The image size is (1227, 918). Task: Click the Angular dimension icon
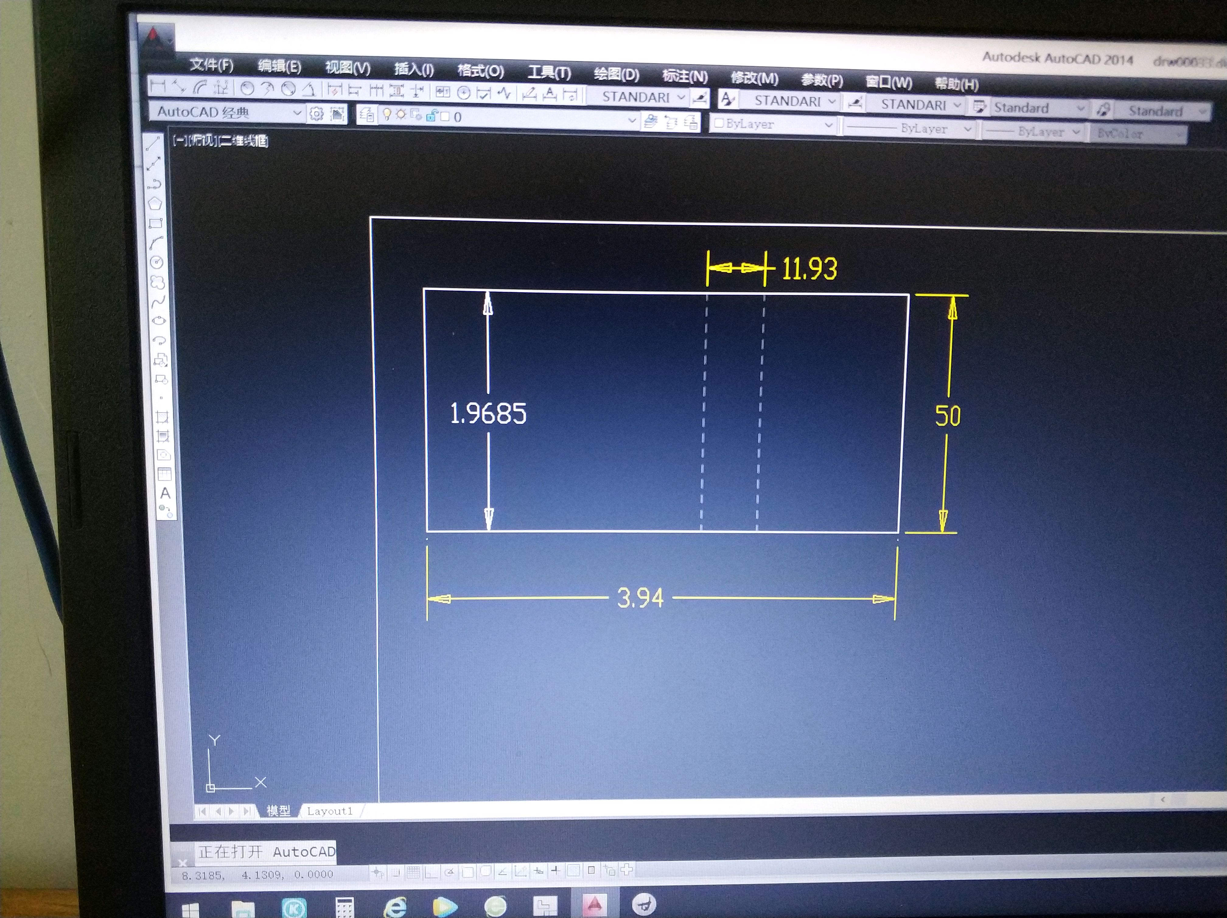(309, 89)
